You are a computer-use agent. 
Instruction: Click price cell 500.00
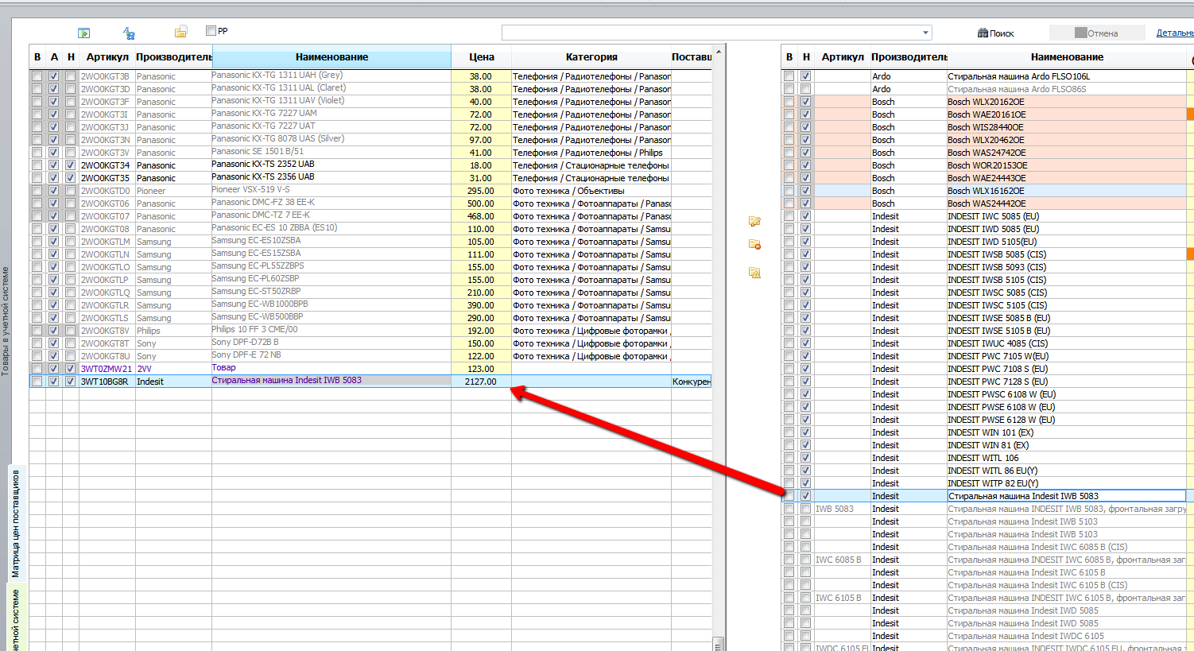pos(481,203)
